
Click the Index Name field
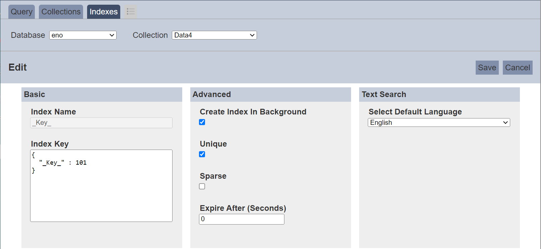click(x=101, y=123)
